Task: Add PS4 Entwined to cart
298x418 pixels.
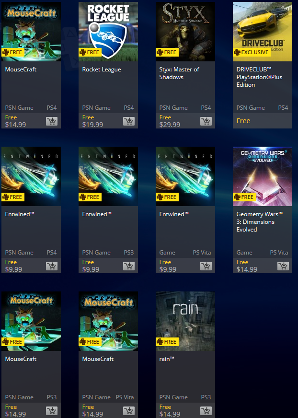Action: click(52, 266)
